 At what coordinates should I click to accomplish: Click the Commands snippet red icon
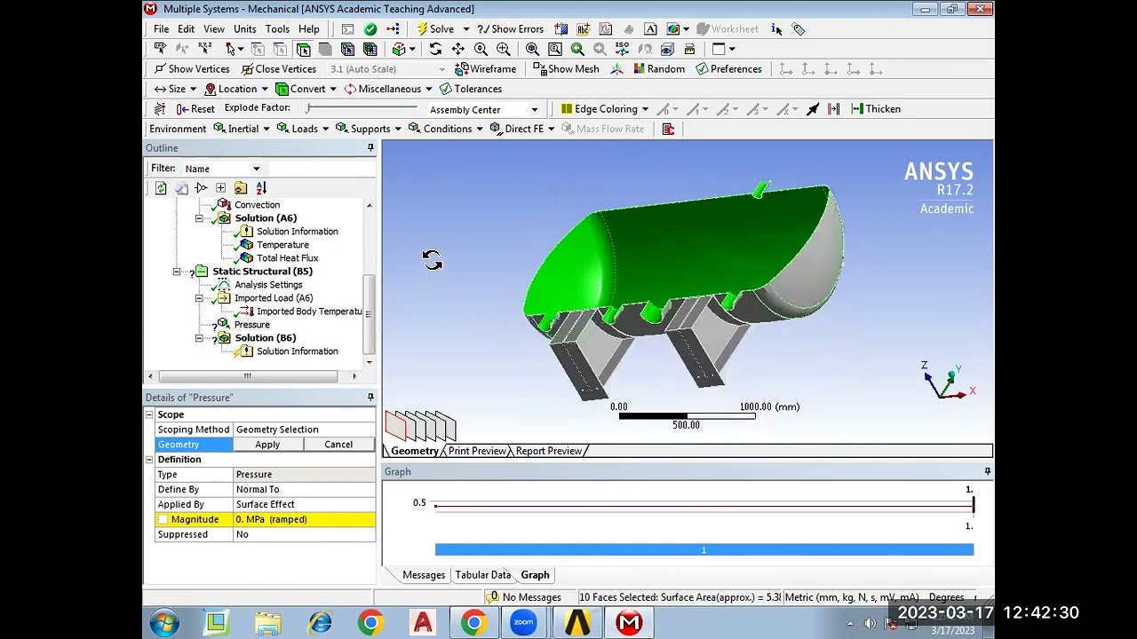[668, 129]
